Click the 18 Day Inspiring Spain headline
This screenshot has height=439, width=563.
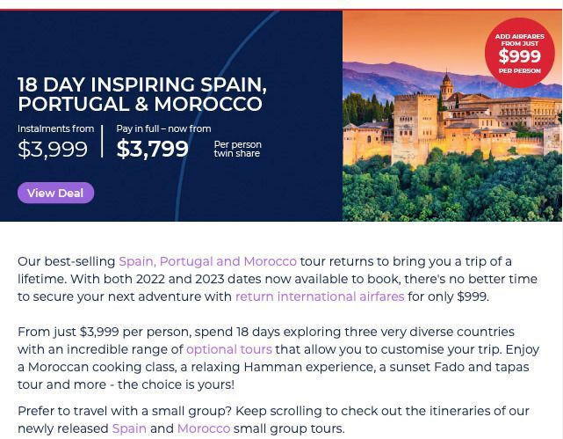(142, 94)
